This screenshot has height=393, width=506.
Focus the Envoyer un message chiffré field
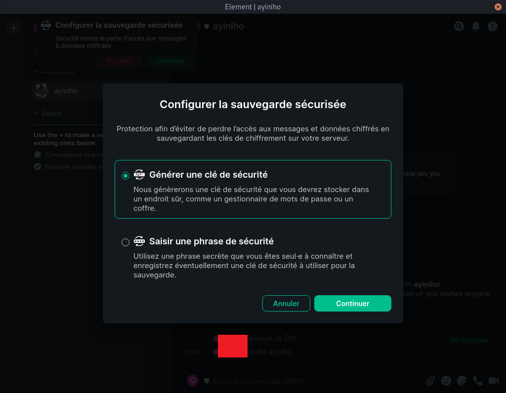coord(261,381)
